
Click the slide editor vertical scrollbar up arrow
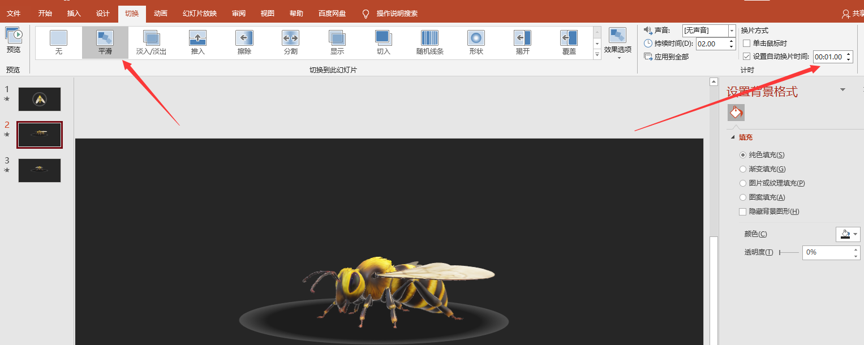[714, 81]
